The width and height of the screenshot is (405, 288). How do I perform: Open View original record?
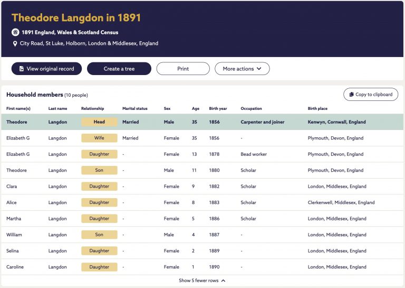point(46,69)
